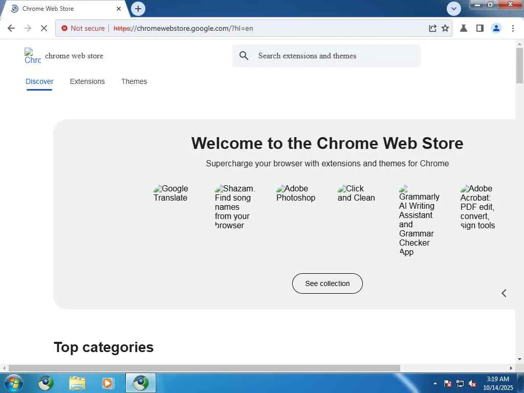
Task: Click the Top categories heading
Action: coord(103,347)
